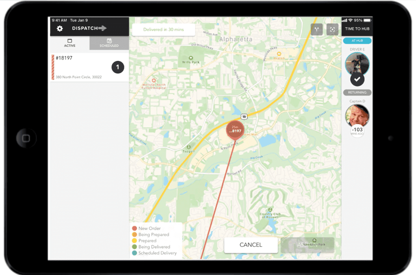This screenshot has width=416, height=275.
Task: Select the red order pin ...8197
Action: coord(236,130)
